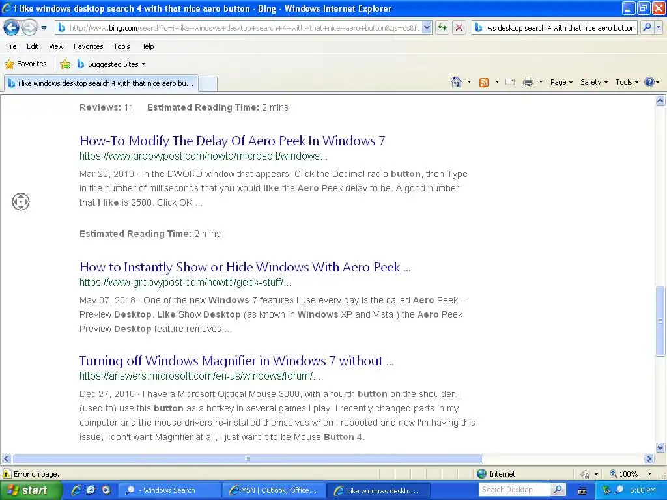Switch to MSN Outlook taskbar window
The height and width of the screenshot is (500, 667).
click(274, 490)
